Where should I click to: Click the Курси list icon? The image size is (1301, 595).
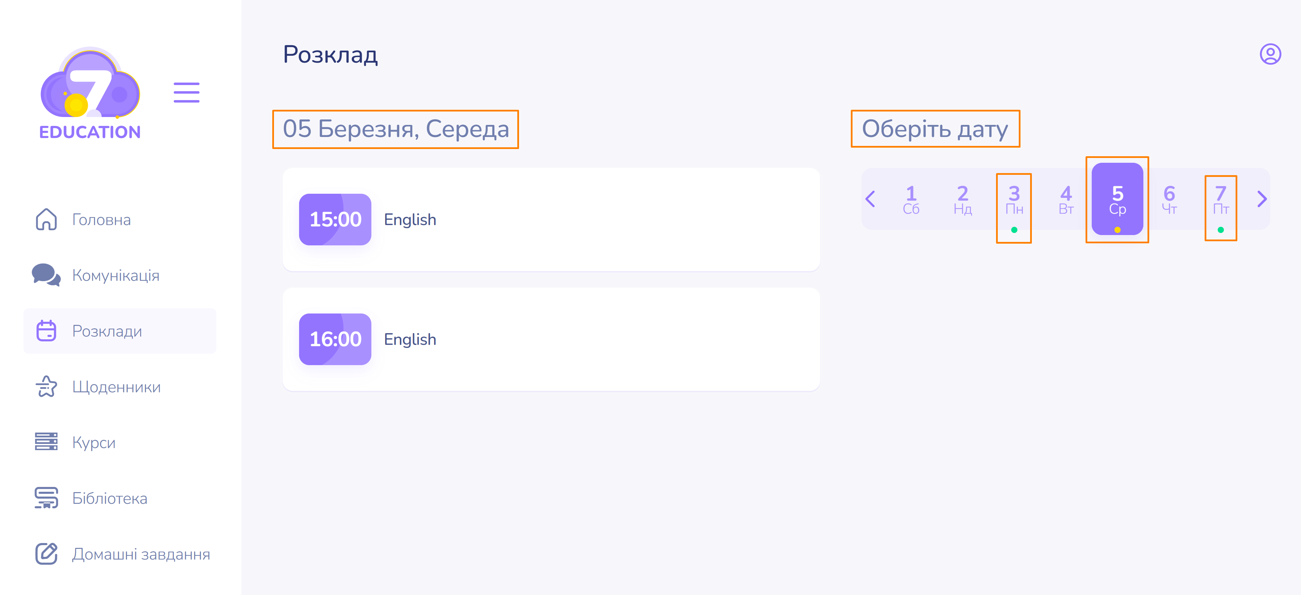46,442
